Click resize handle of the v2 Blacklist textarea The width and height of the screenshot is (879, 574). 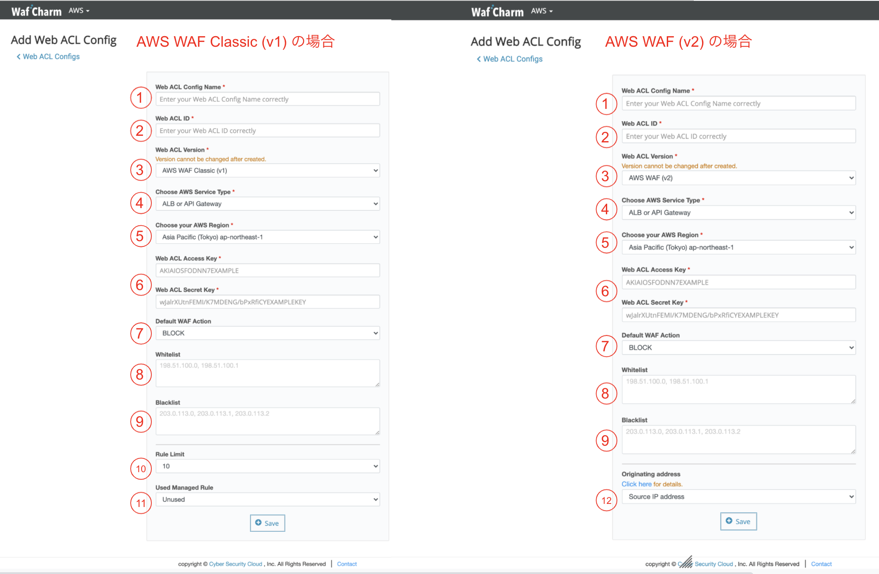pyautogui.click(x=853, y=451)
